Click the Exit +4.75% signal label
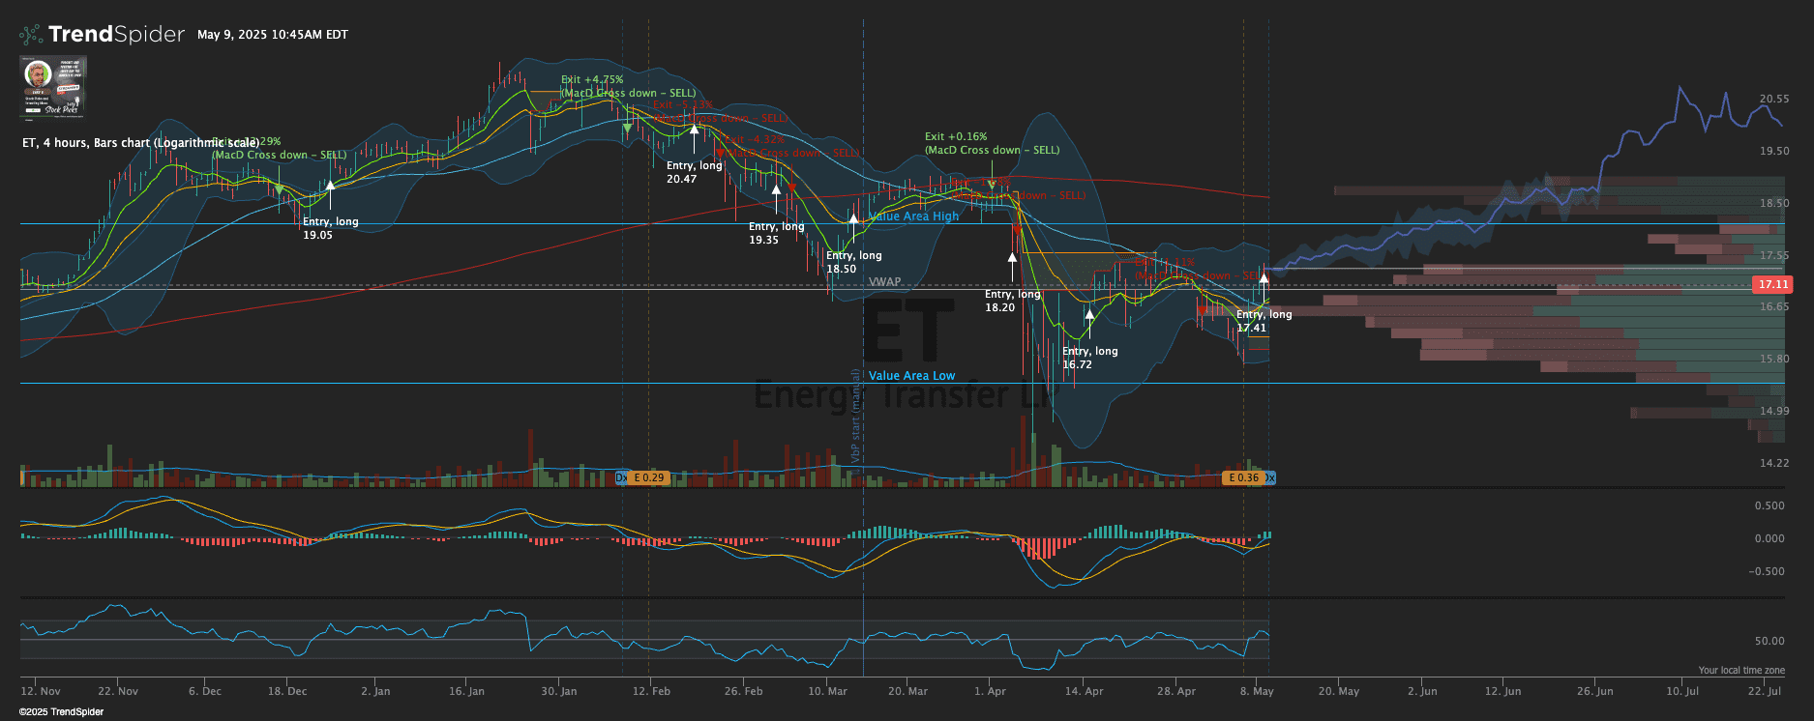The height and width of the screenshot is (721, 1814). point(592,80)
